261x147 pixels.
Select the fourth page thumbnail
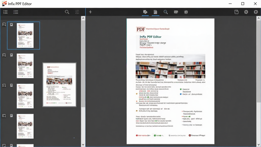(25, 126)
